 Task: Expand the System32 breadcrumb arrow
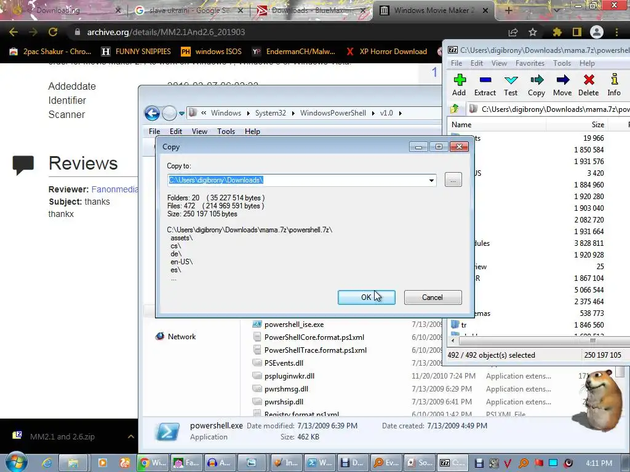click(x=293, y=113)
